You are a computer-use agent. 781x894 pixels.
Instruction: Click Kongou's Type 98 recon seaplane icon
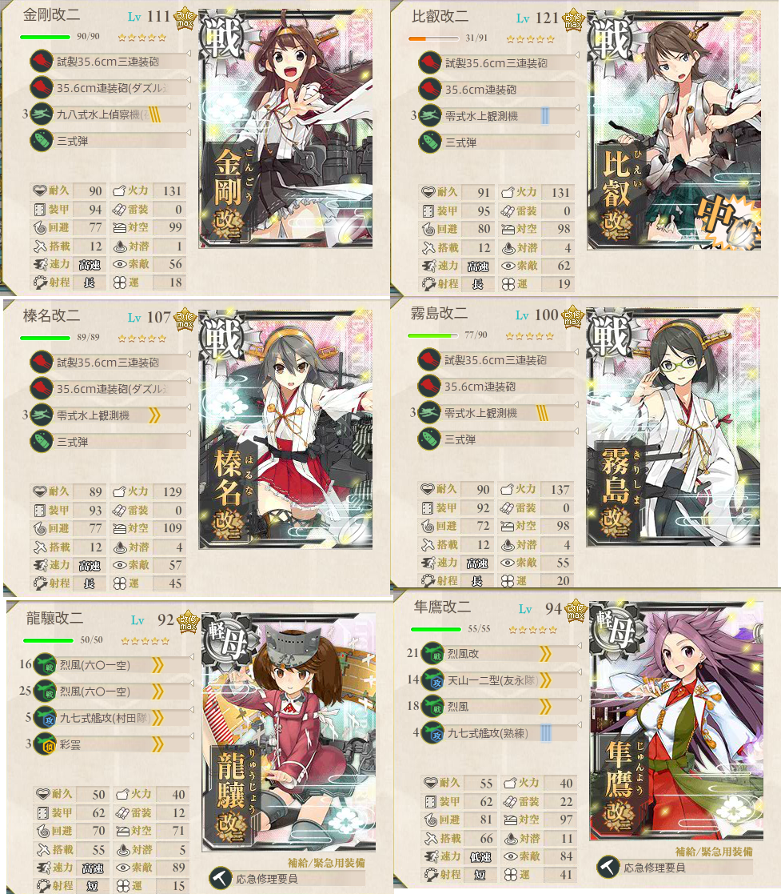pyautogui.click(x=41, y=114)
